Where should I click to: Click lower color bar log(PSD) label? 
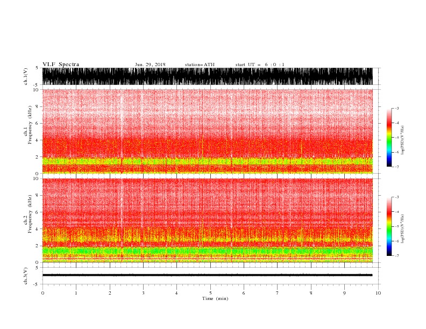click(x=402, y=229)
